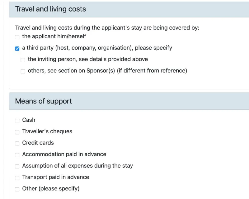Click the 'Traveller's cheques' label text

(47, 131)
